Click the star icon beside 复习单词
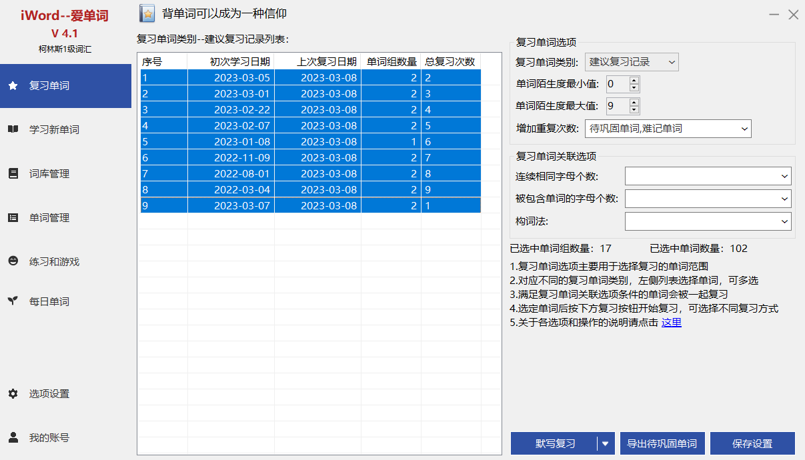Screen dimensions: 805x460 point(13,86)
